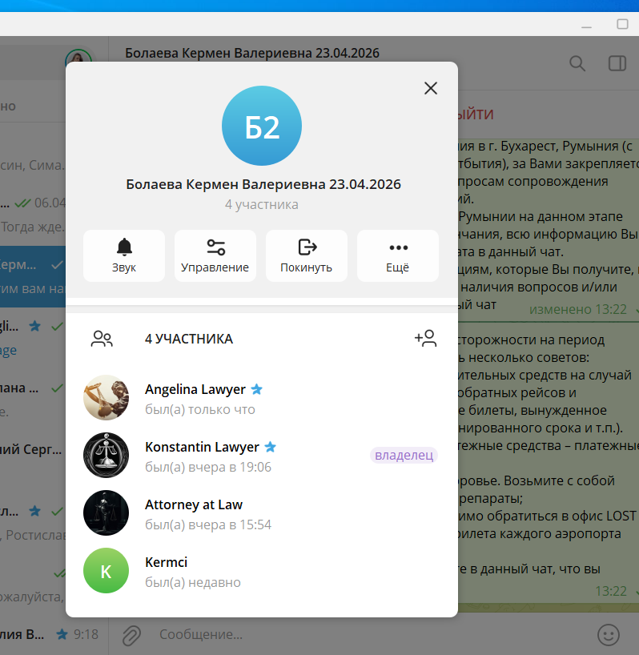
Task: Maximize the Telegram window
Action: 622,24
